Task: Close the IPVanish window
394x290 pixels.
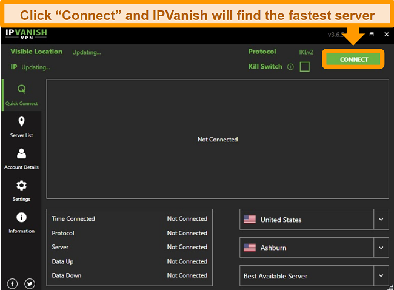Action: tap(387, 35)
